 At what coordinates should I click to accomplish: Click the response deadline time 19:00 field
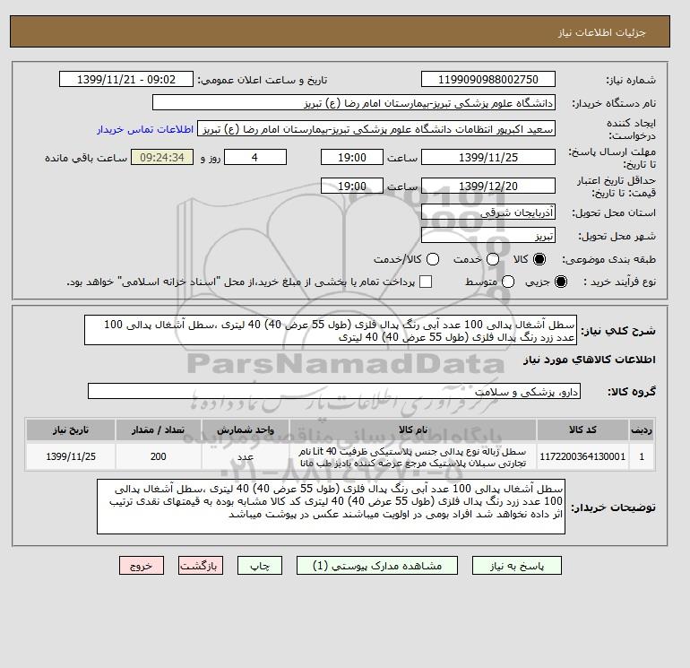352,157
